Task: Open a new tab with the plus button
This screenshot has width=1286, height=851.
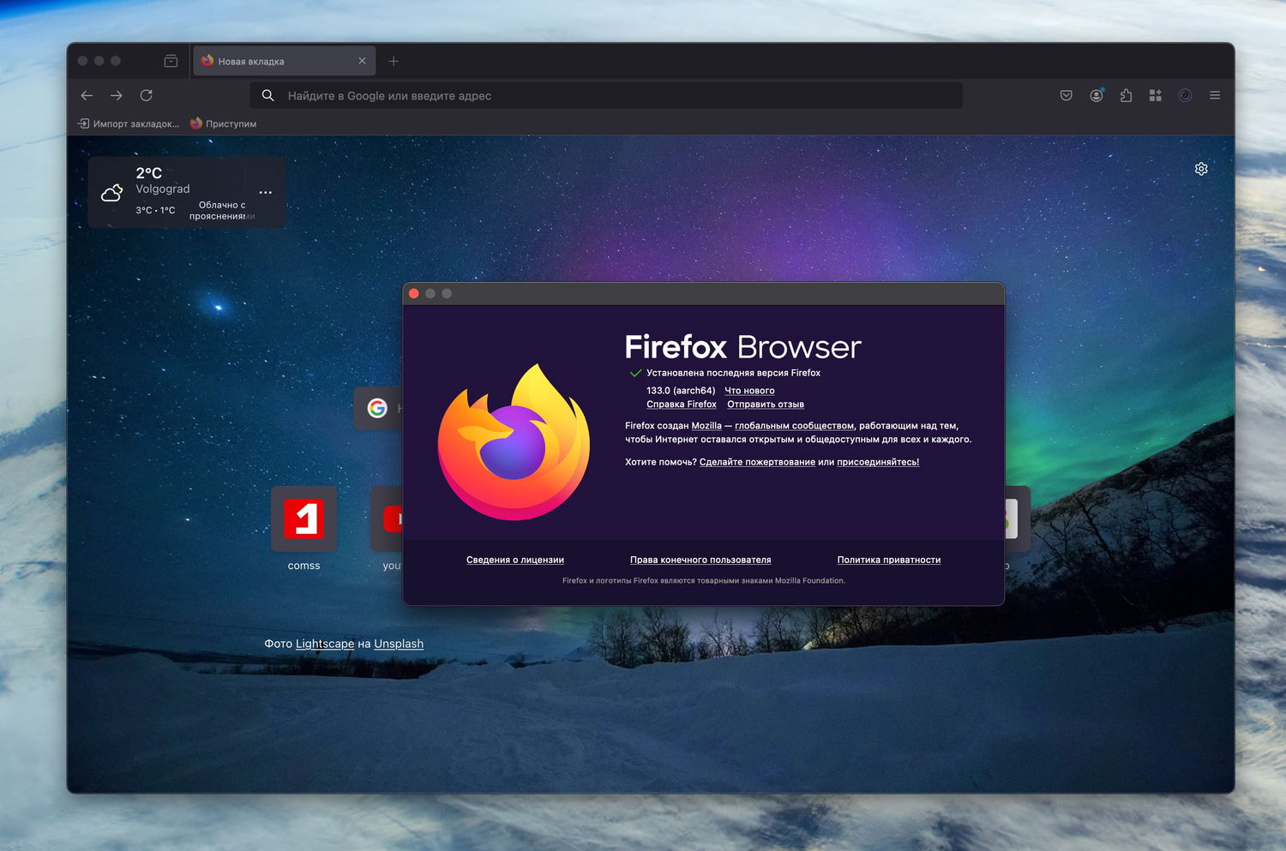Action: [394, 61]
